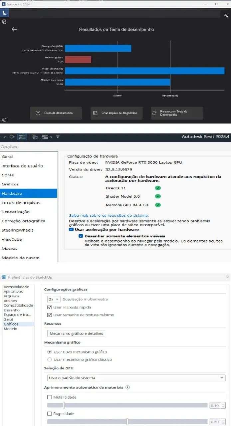Select Macros in Revit options

(x=29, y=249)
